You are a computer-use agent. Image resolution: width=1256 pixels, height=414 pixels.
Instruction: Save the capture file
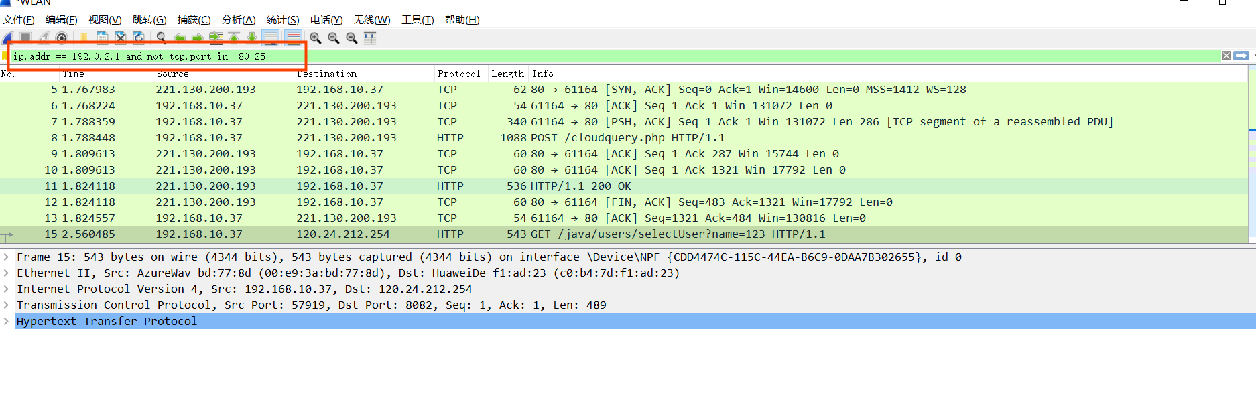[x=103, y=38]
